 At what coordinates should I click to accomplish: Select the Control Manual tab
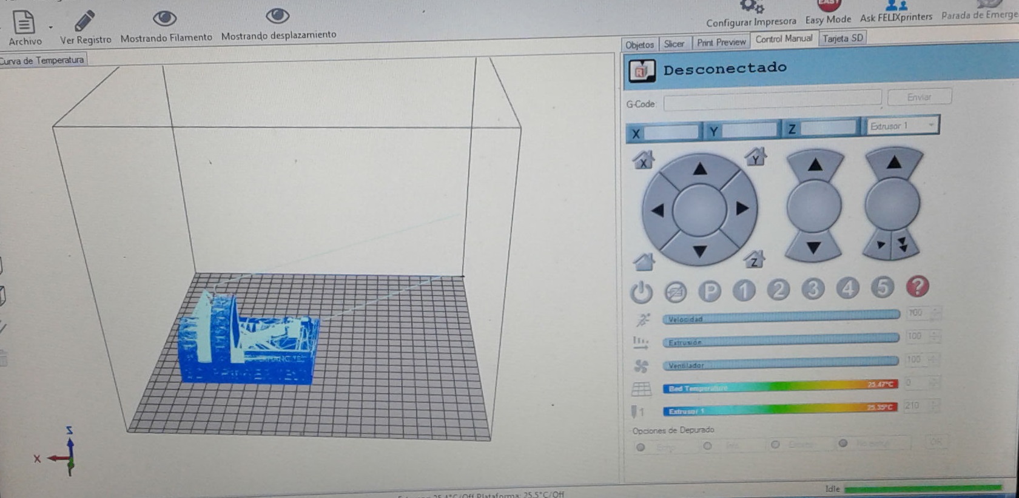click(x=784, y=39)
